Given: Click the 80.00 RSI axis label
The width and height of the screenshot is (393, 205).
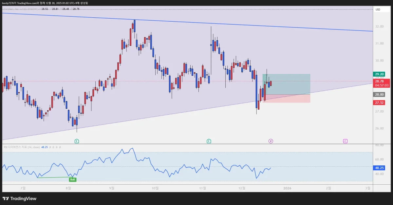Looking at the screenshot, I should click(x=380, y=145).
